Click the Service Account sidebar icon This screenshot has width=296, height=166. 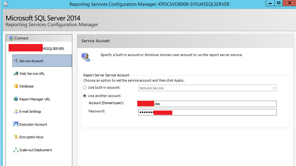click(x=16, y=61)
